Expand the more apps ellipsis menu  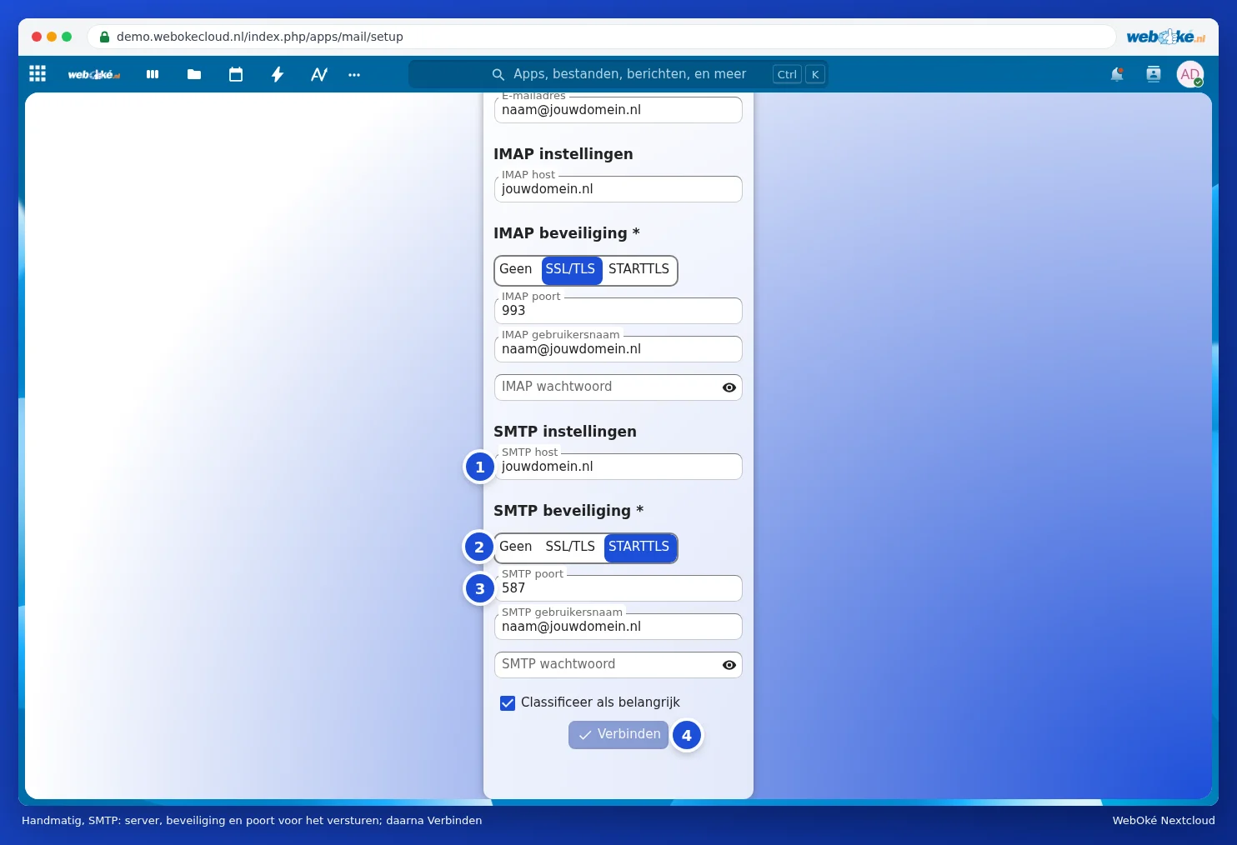coord(354,74)
